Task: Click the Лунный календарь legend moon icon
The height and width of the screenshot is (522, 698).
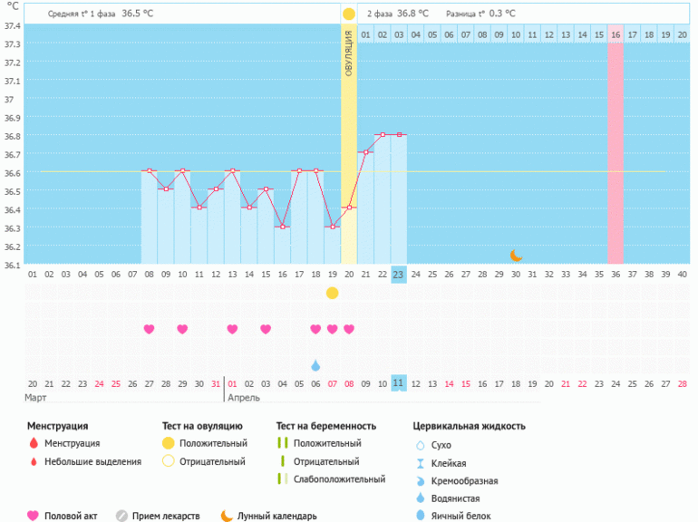Action: click(x=227, y=516)
